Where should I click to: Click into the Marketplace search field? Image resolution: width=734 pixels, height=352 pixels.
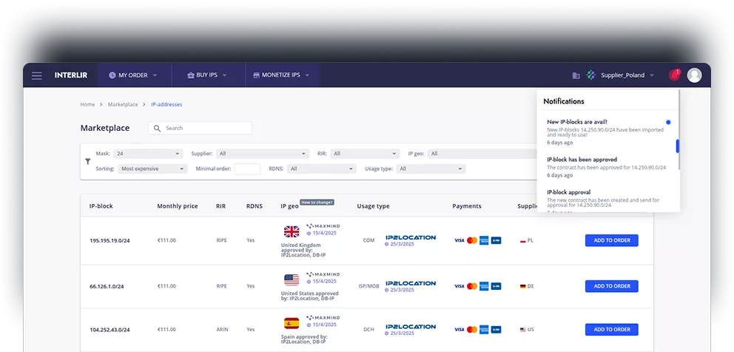point(200,128)
